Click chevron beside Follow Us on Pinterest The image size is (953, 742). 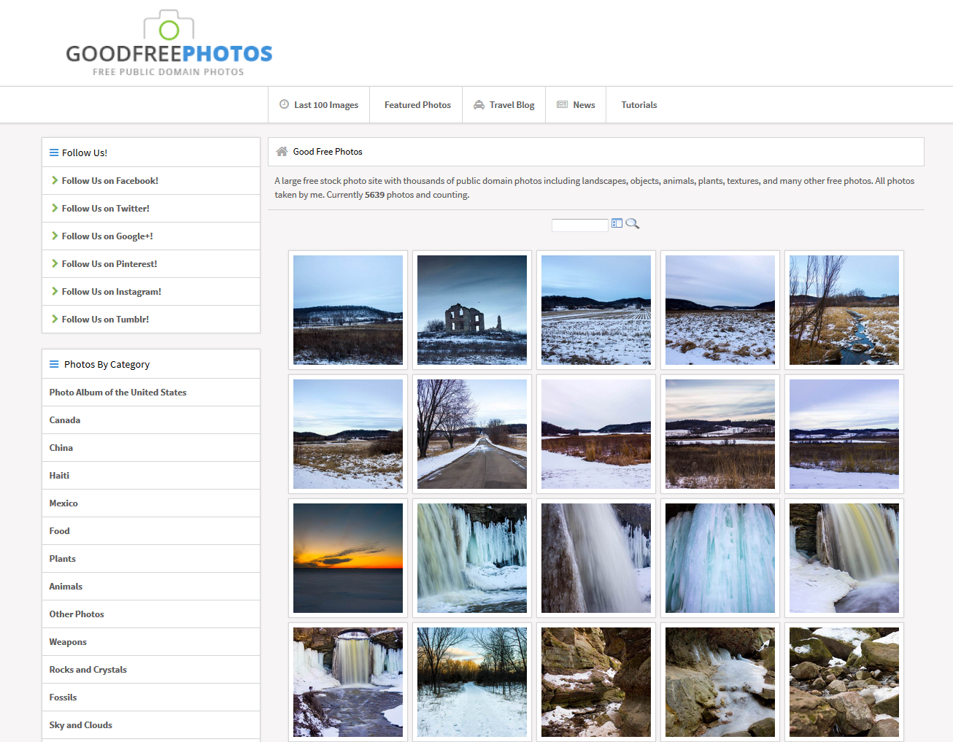point(55,263)
